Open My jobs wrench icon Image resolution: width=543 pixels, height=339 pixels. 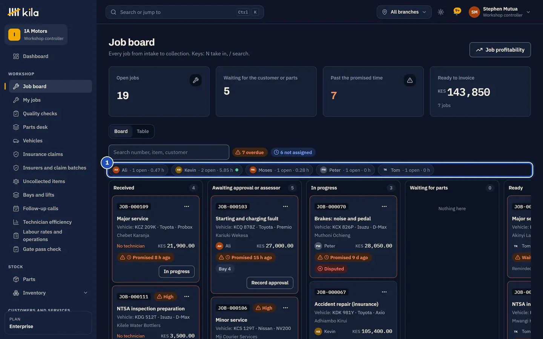coord(16,100)
